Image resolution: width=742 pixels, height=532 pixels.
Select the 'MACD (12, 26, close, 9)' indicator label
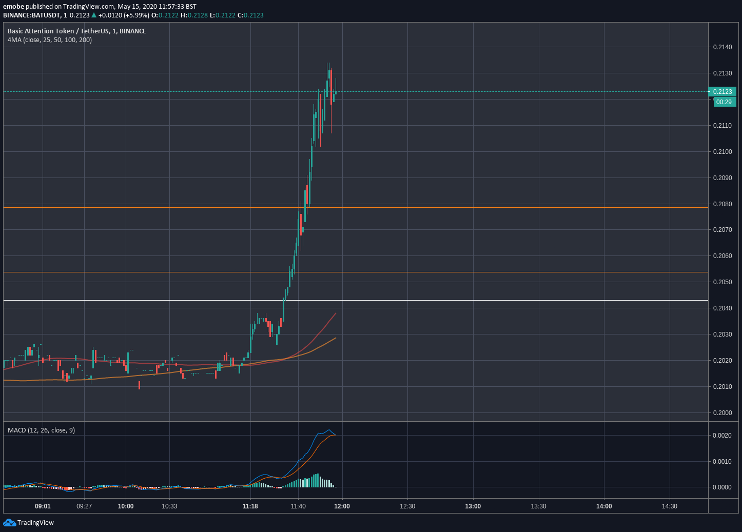click(x=41, y=430)
